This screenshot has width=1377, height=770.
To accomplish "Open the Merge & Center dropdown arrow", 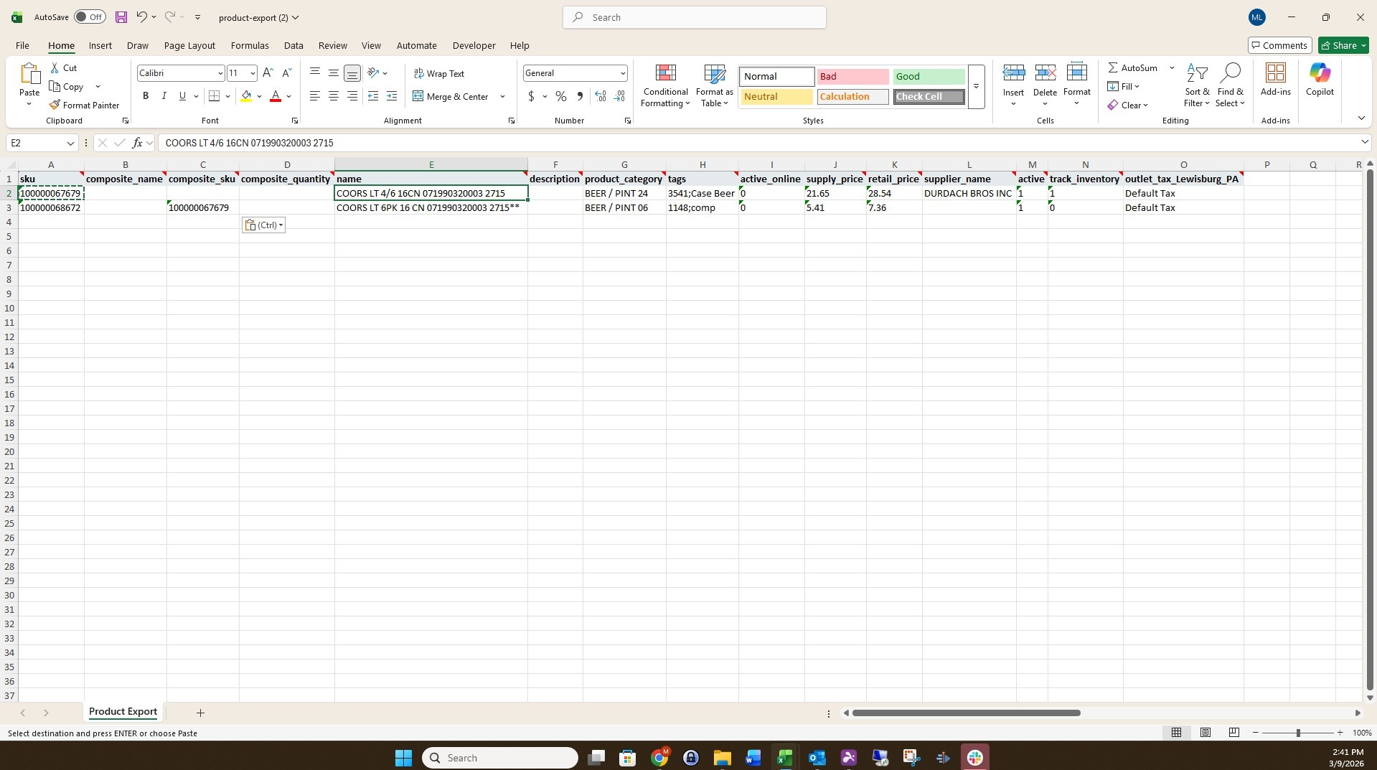I will pos(502,96).
